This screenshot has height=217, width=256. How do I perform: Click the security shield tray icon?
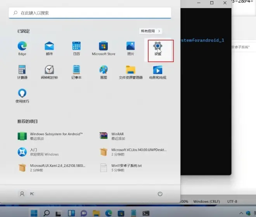point(248,213)
